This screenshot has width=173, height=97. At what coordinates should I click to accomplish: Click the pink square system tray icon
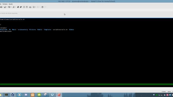167,95
